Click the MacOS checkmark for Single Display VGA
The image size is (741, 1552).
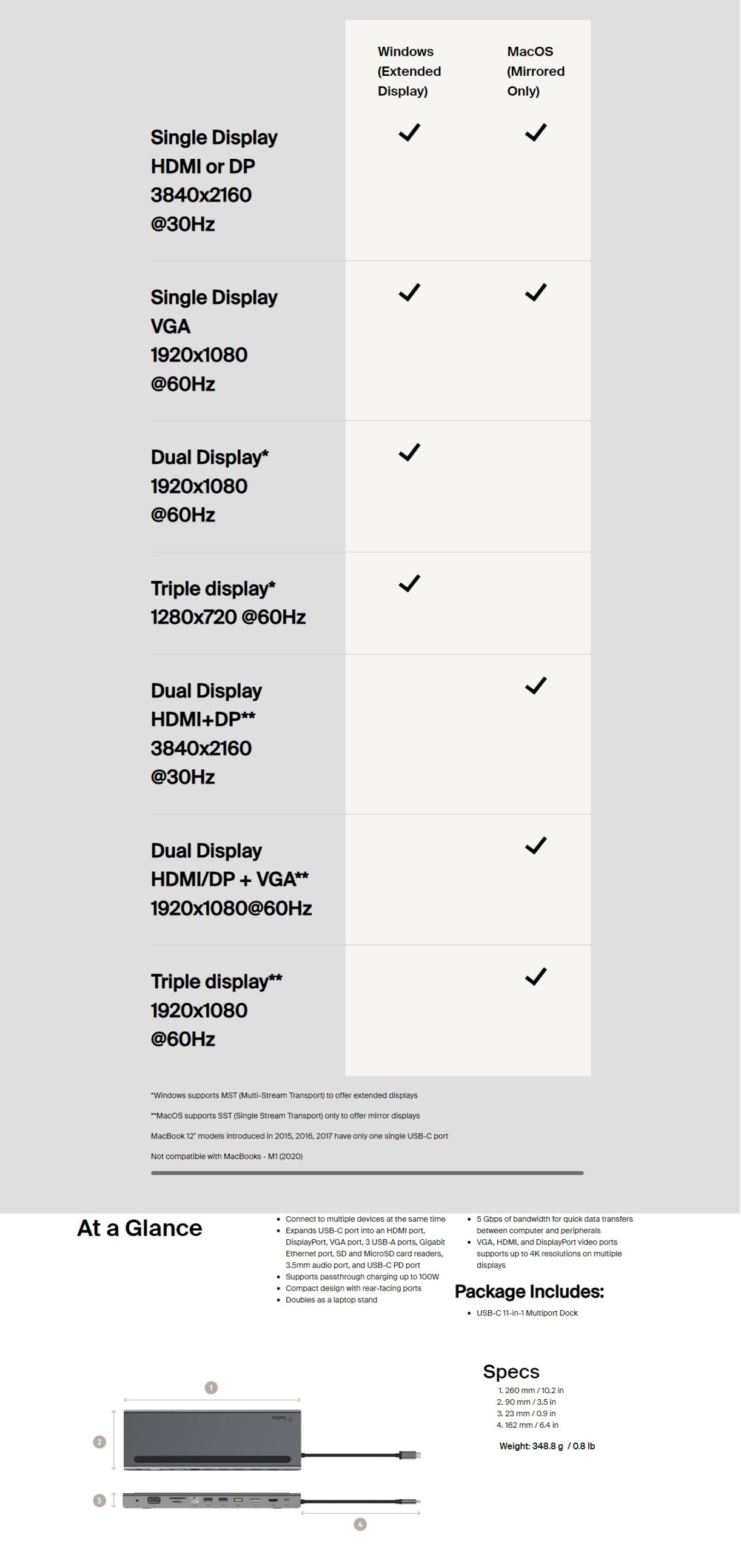(x=535, y=292)
